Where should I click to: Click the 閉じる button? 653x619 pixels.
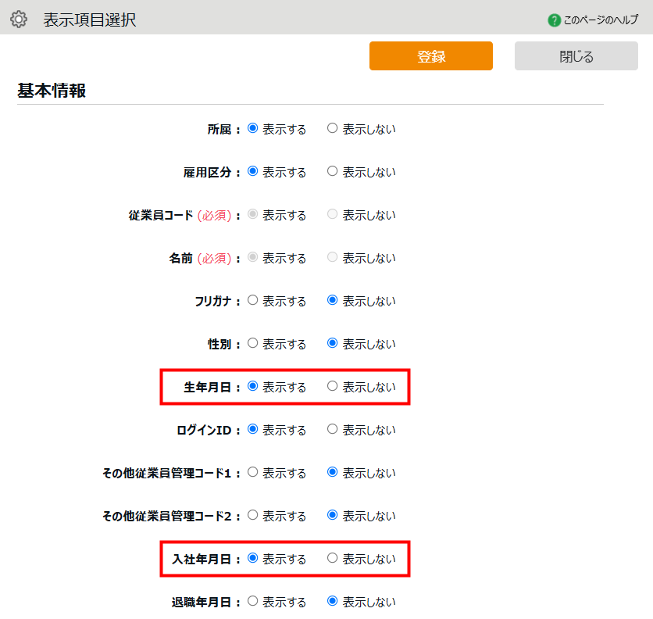click(x=576, y=55)
